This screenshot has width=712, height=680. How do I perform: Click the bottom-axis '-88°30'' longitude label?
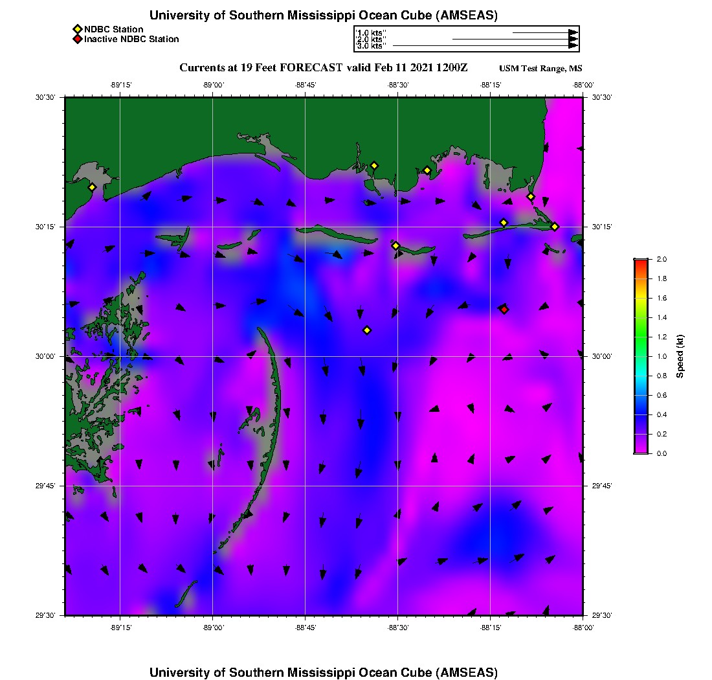398,628
